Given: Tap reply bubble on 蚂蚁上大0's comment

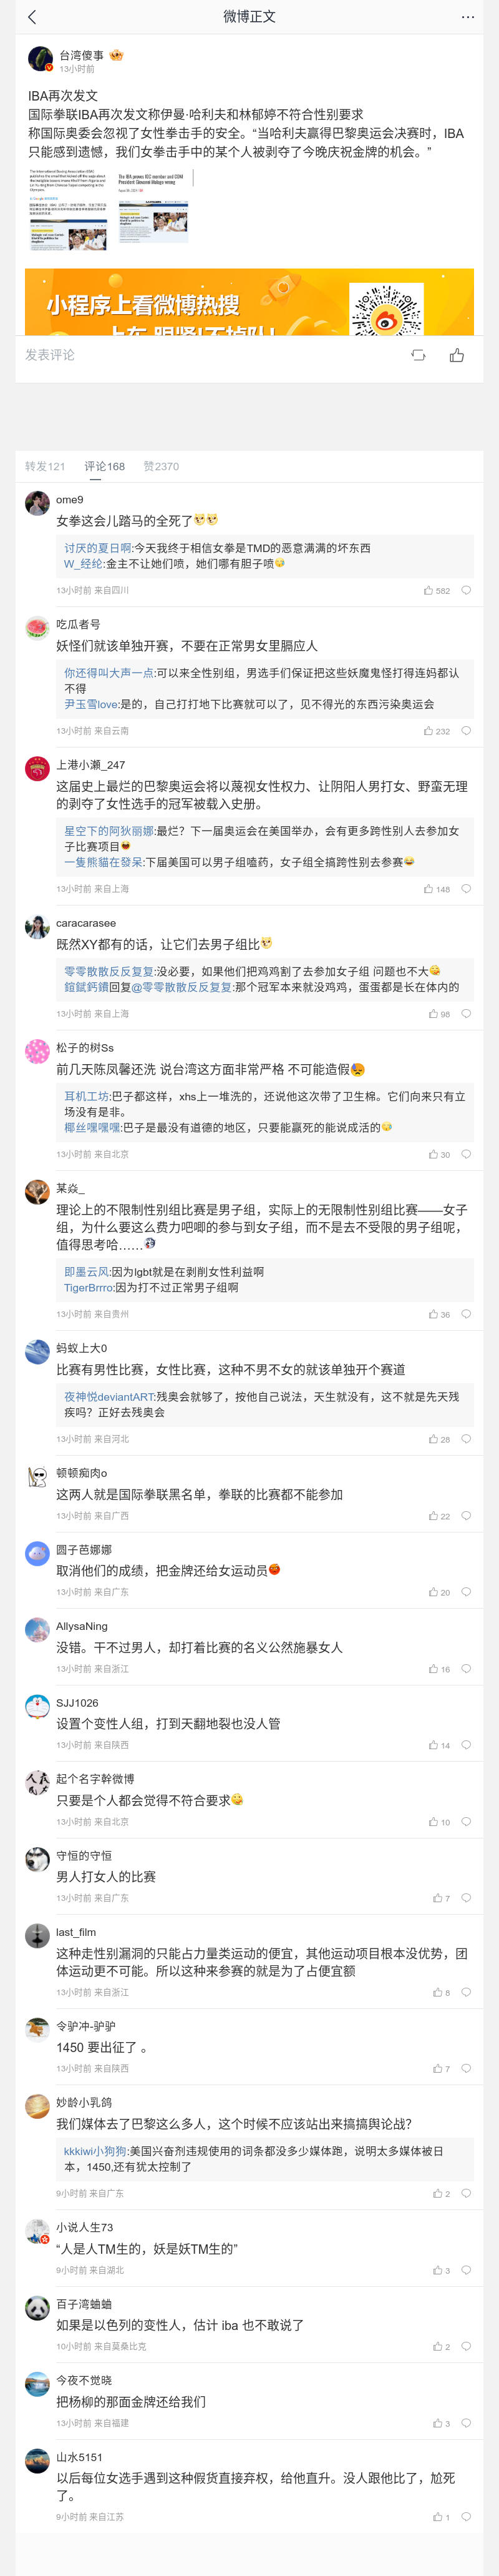Looking at the screenshot, I should (x=466, y=1439).
